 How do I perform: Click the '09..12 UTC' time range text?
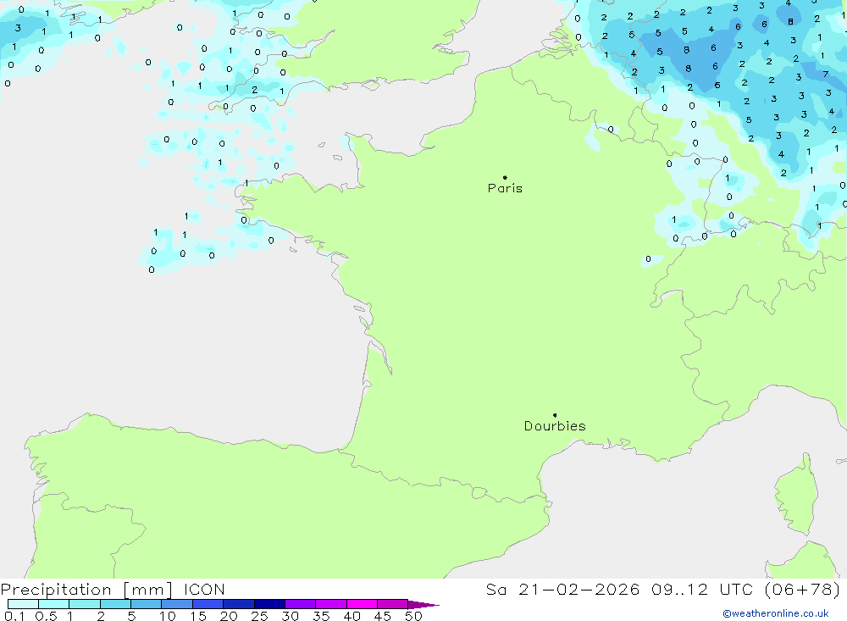(x=702, y=589)
